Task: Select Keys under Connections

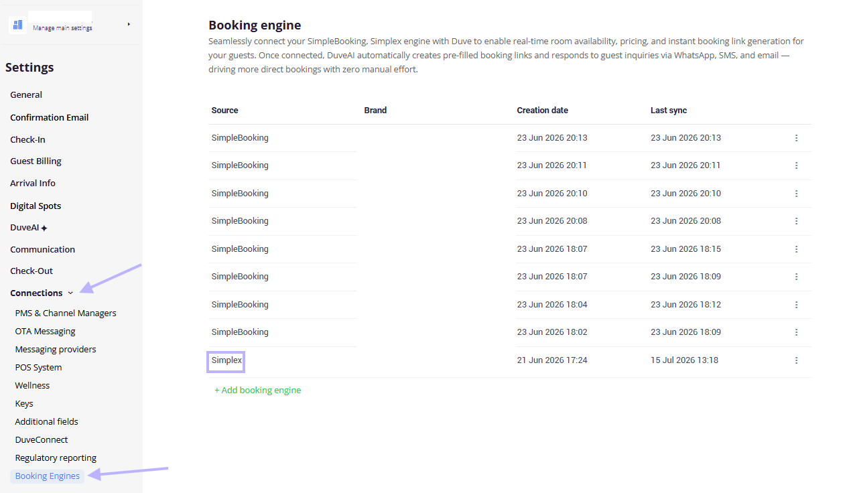Action: pyautogui.click(x=24, y=403)
